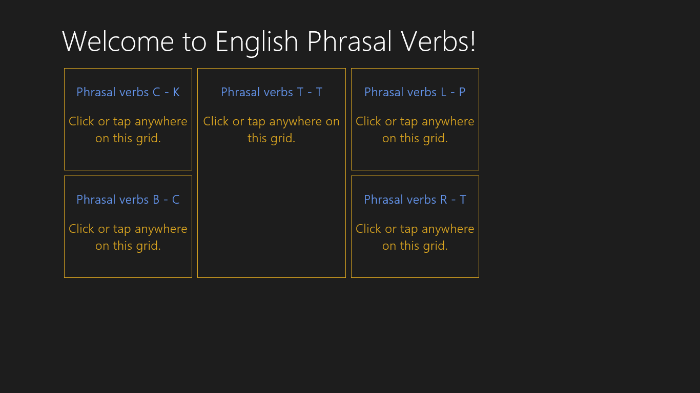Open the Phrasal verbs T - T title
This screenshot has height=393, width=700.
[x=272, y=92]
